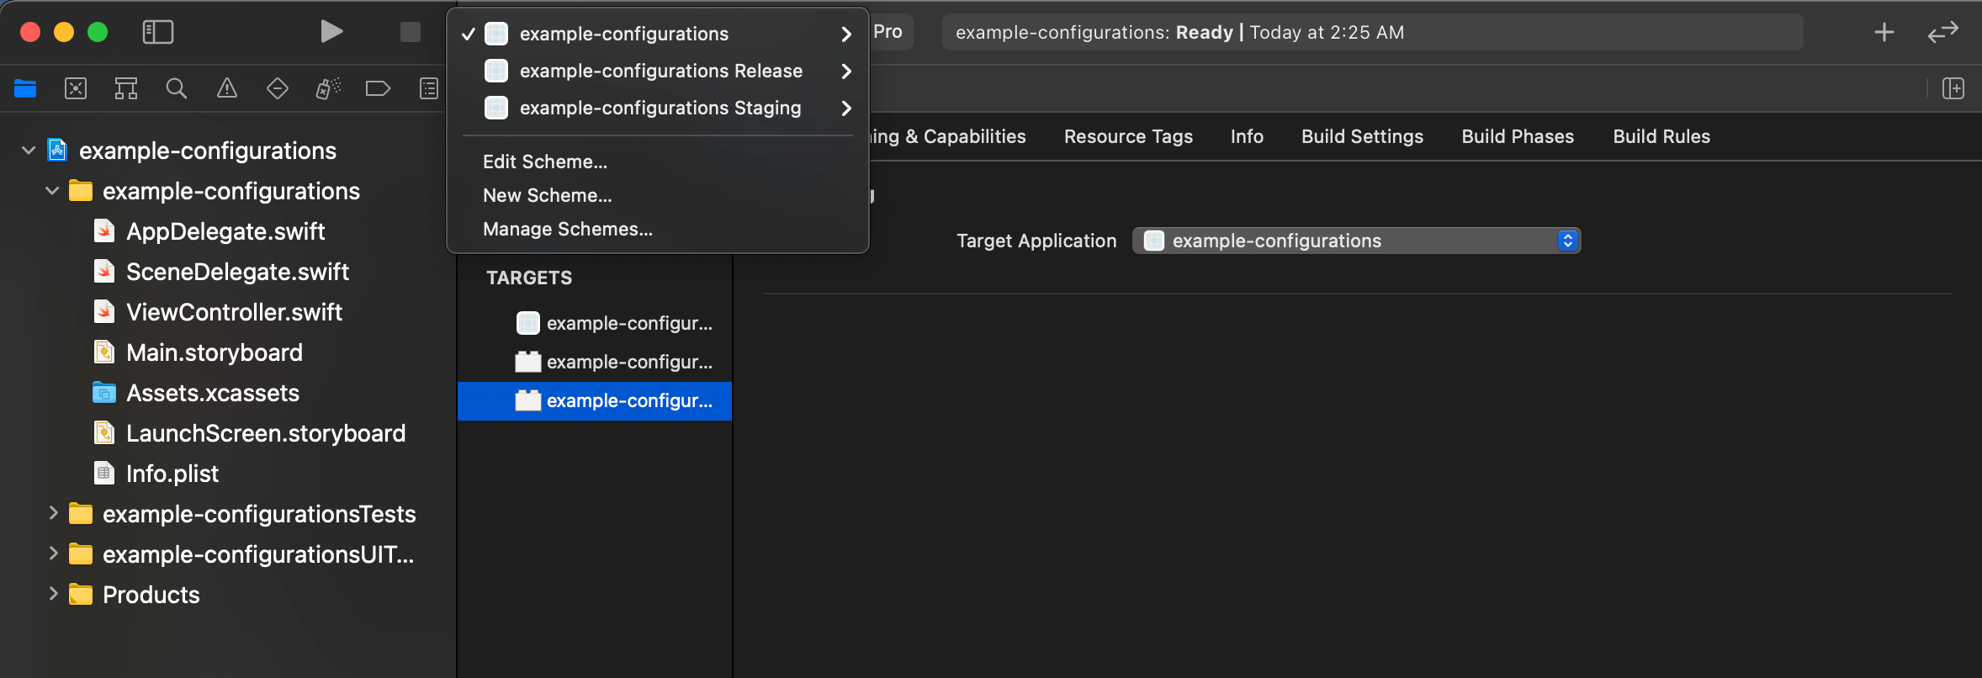Open the Target Application dropdown
Image resolution: width=1982 pixels, height=678 pixels.
coord(1356,241)
